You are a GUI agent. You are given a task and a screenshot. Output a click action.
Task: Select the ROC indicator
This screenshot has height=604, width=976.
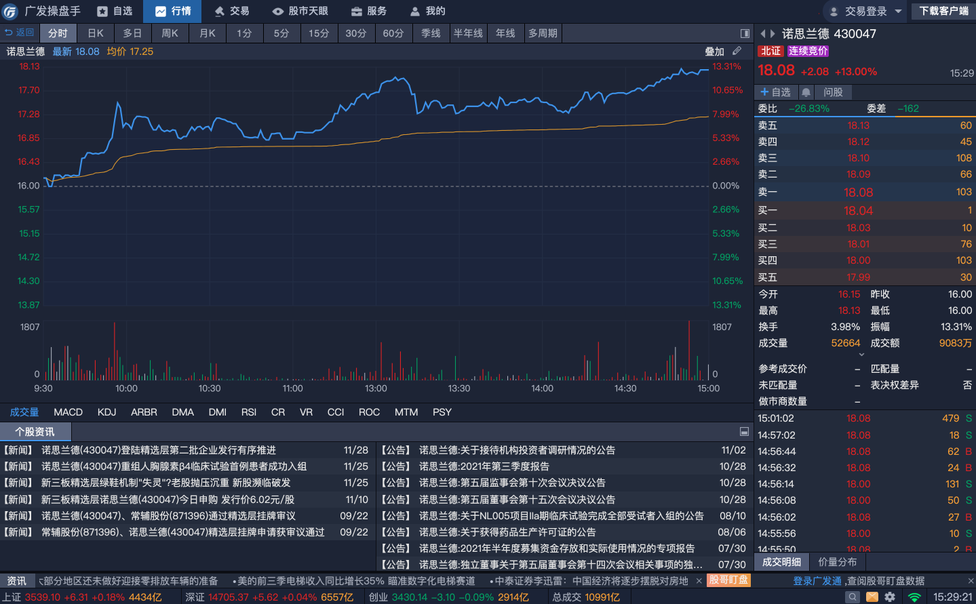coord(370,412)
